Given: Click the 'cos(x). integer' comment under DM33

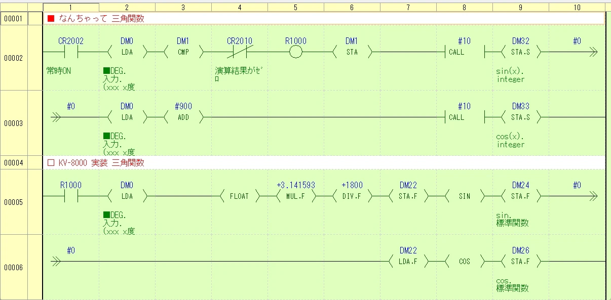Looking at the screenshot, I should pos(511,141).
